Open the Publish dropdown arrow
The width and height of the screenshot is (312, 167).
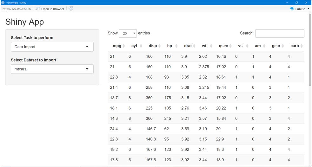[x=308, y=9]
